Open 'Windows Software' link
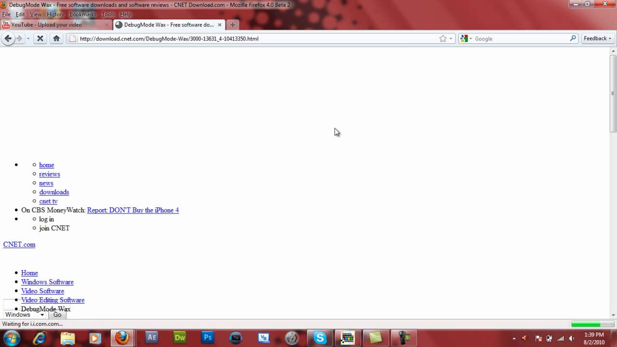 47,282
